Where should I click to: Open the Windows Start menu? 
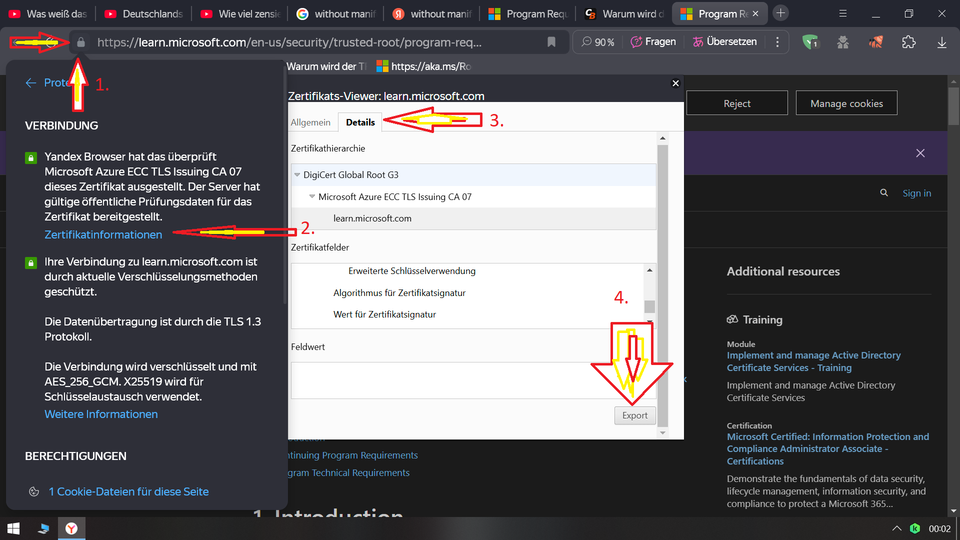click(x=13, y=528)
